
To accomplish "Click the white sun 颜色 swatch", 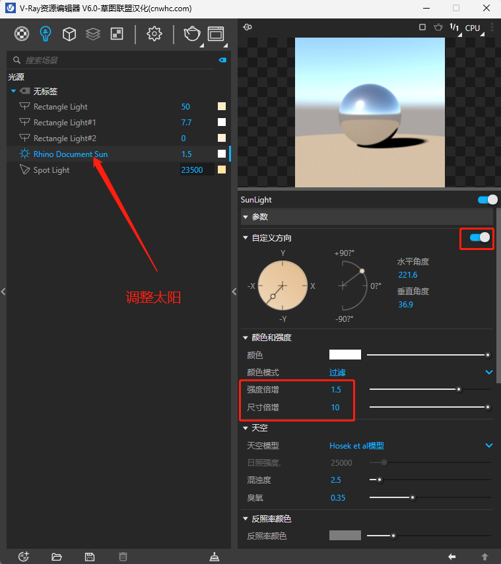I will (x=345, y=355).
